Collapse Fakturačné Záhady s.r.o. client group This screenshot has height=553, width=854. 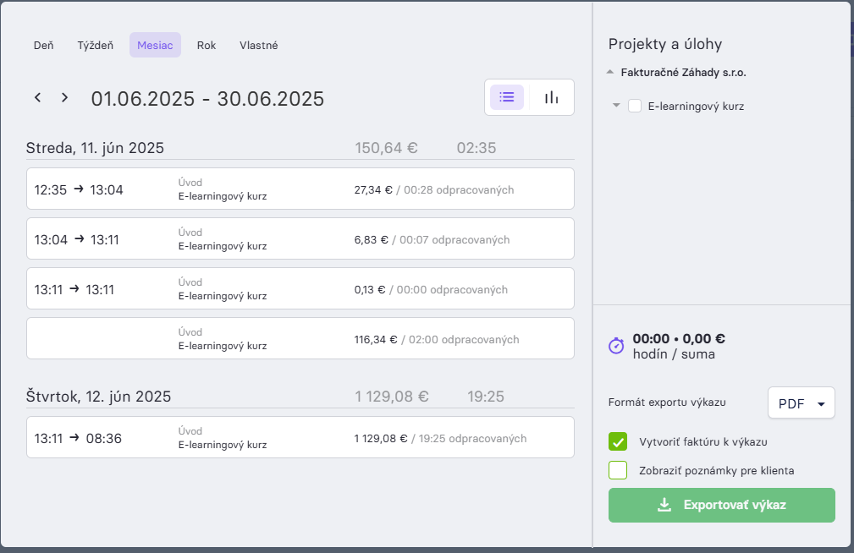pos(610,72)
